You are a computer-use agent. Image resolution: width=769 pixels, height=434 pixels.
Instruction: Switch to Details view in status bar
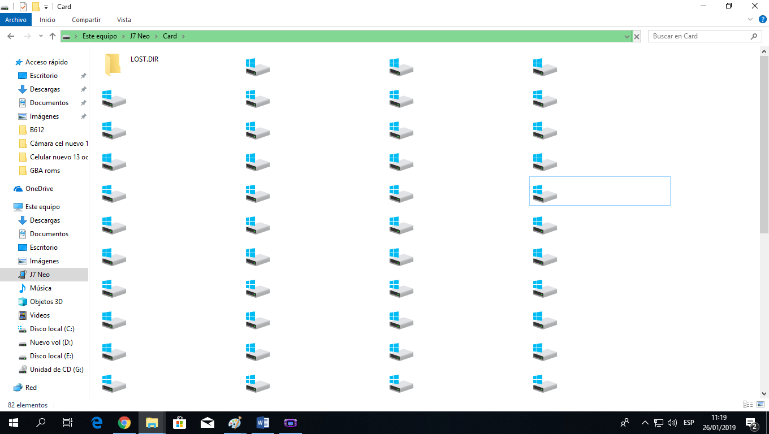point(748,405)
